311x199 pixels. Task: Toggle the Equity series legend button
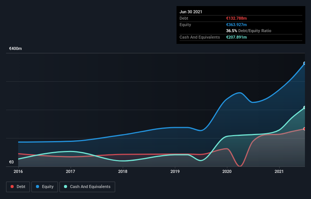click(x=45, y=187)
